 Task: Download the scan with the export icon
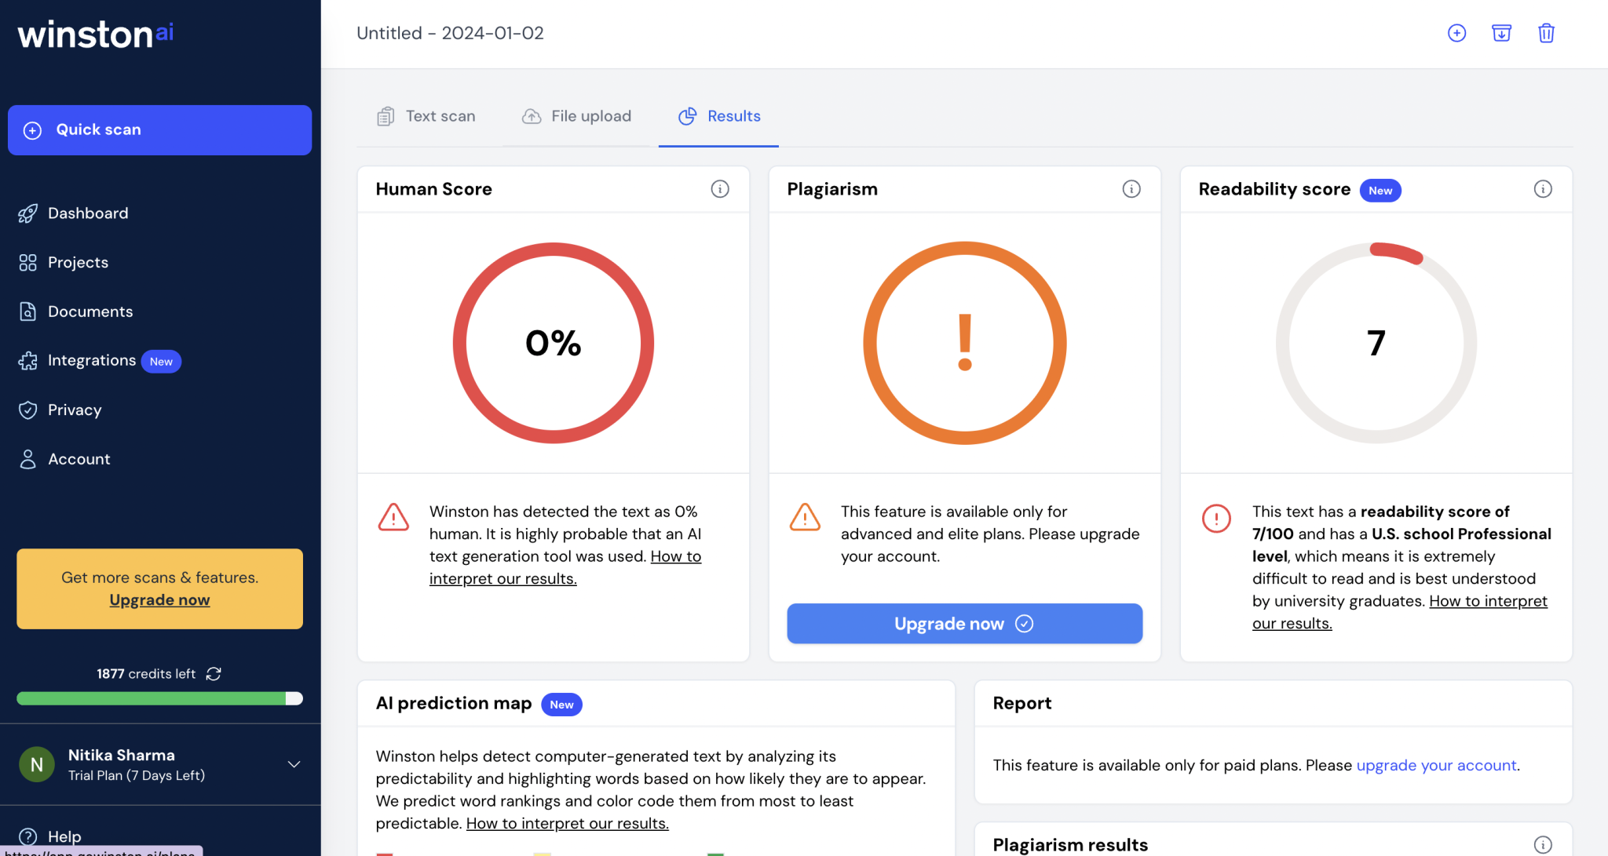[1500, 33]
